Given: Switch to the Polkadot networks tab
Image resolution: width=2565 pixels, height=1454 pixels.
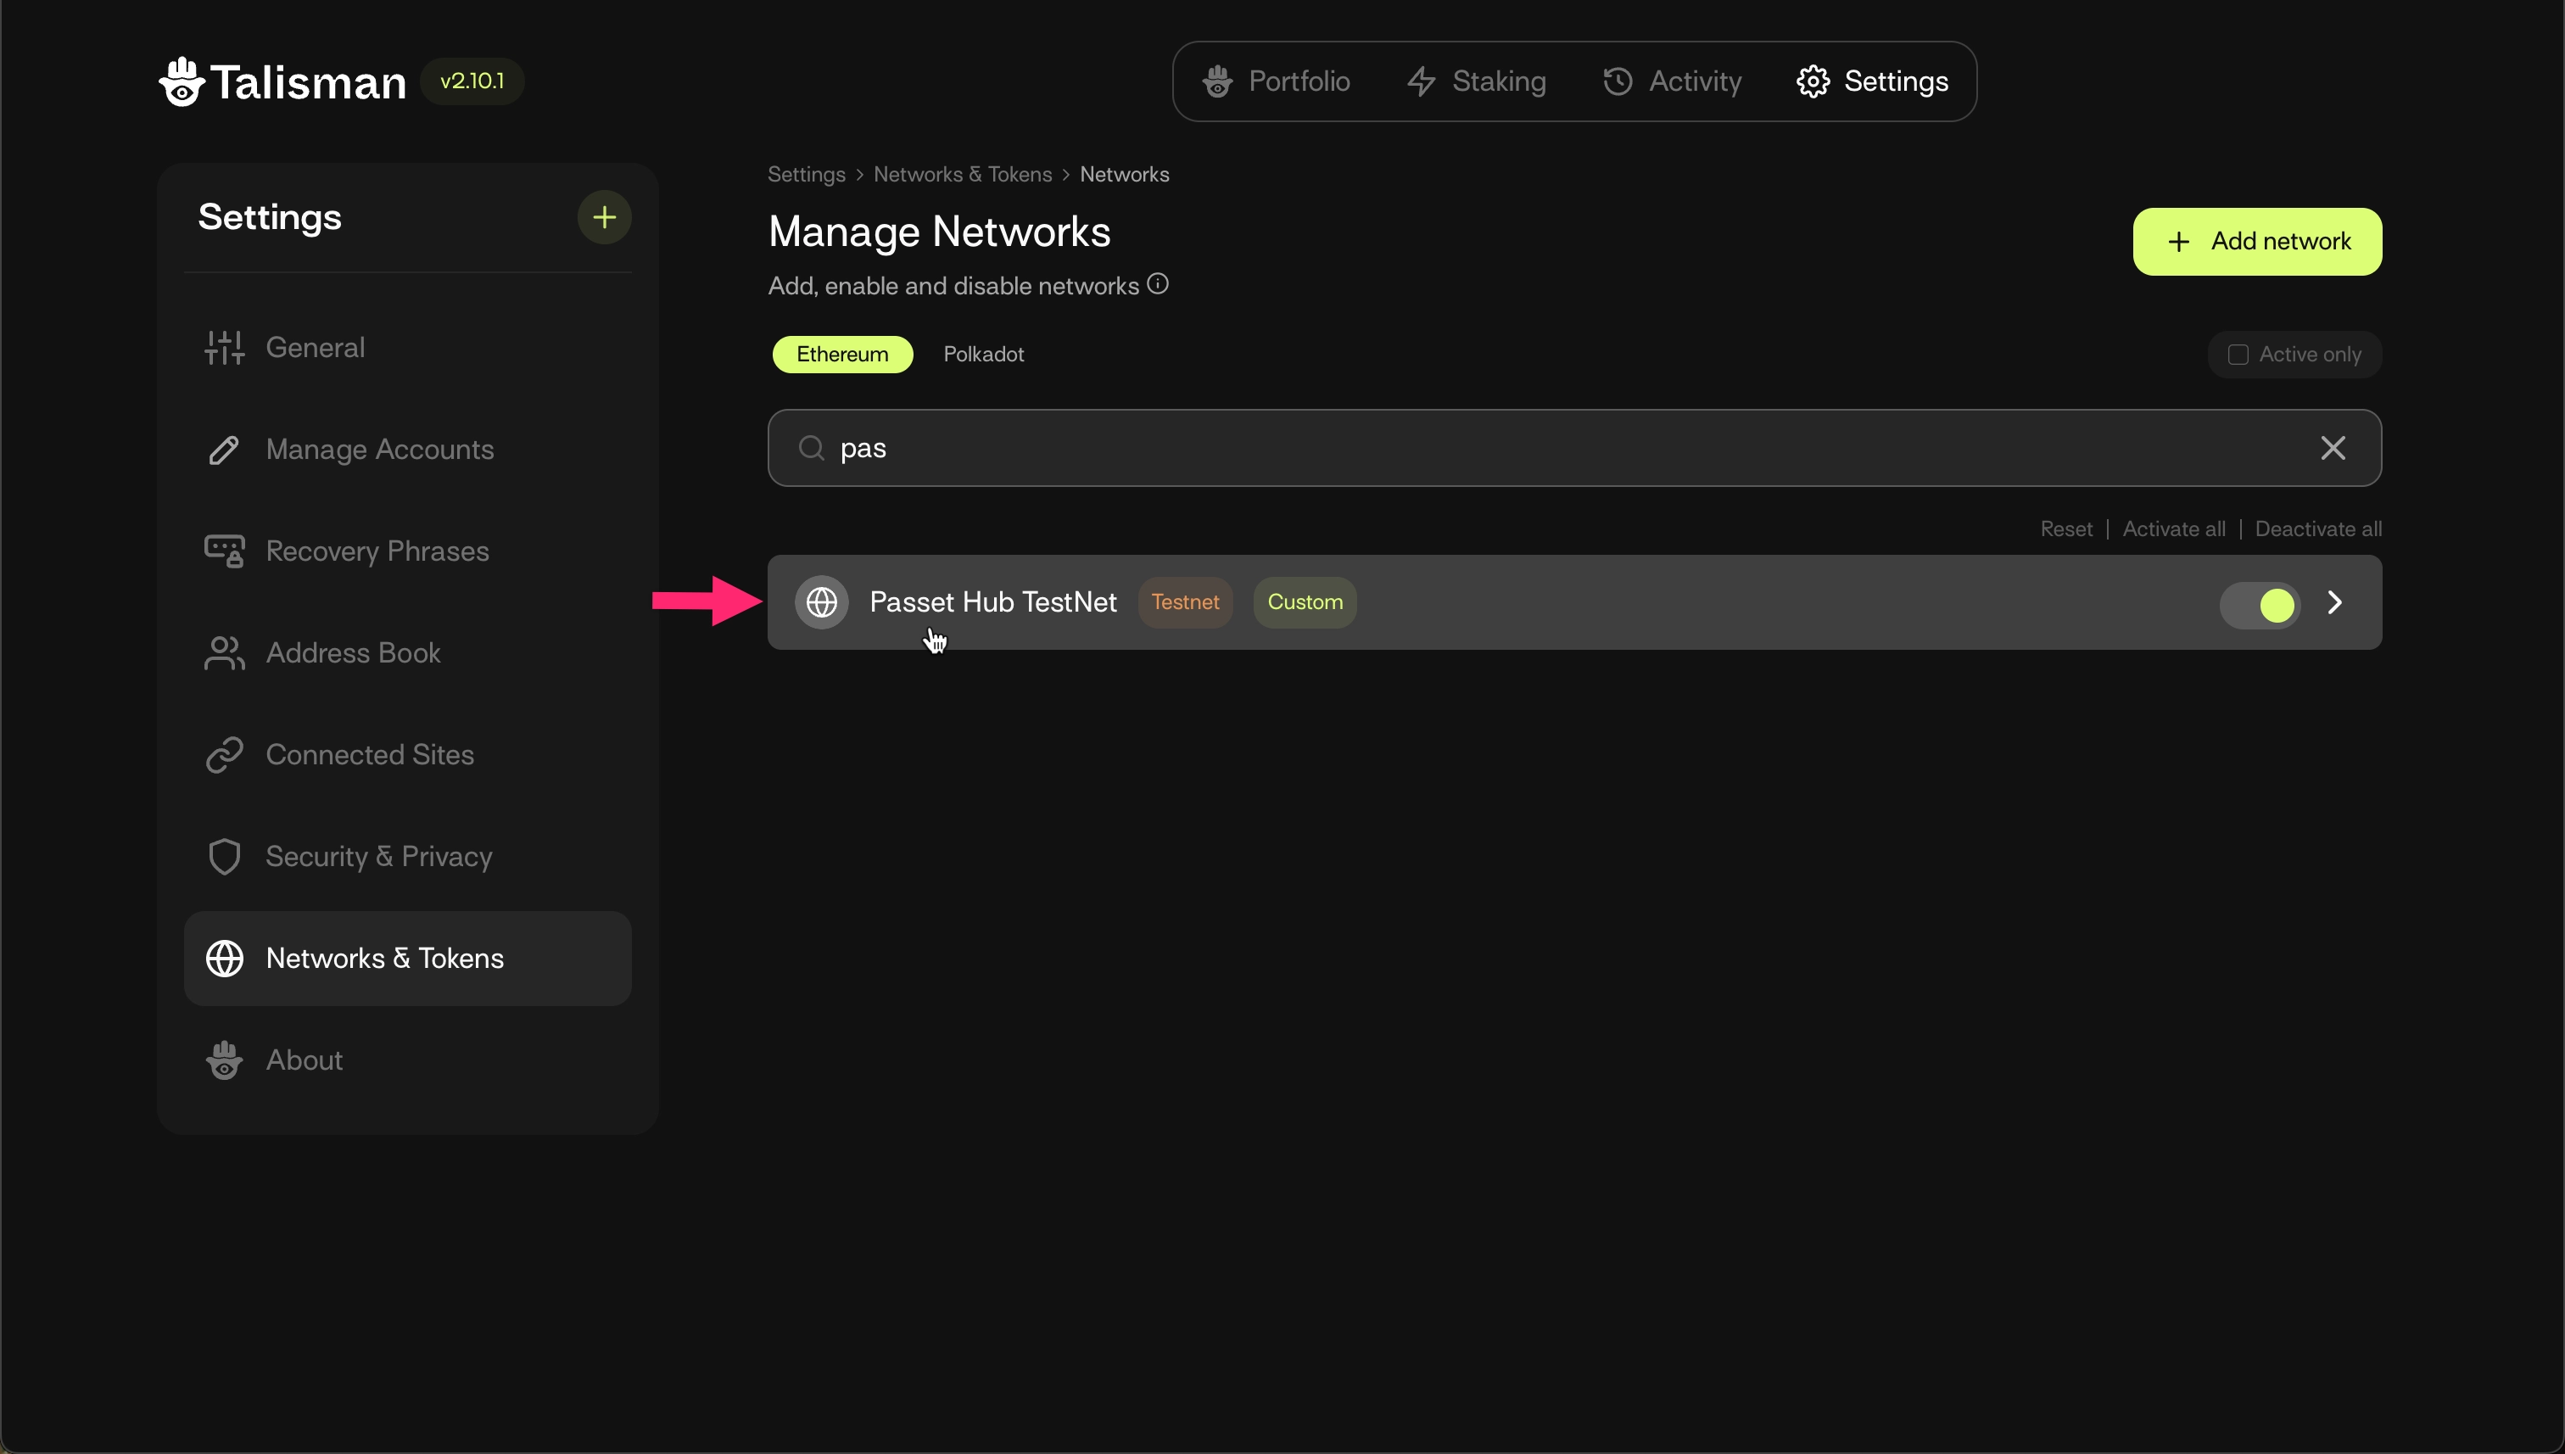Looking at the screenshot, I should point(983,355).
